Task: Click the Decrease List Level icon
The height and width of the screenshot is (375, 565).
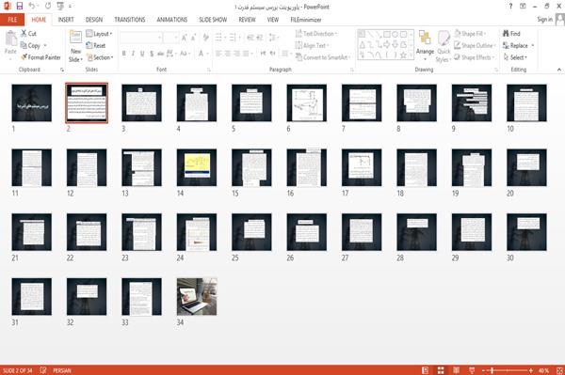Action: click(250, 38)
